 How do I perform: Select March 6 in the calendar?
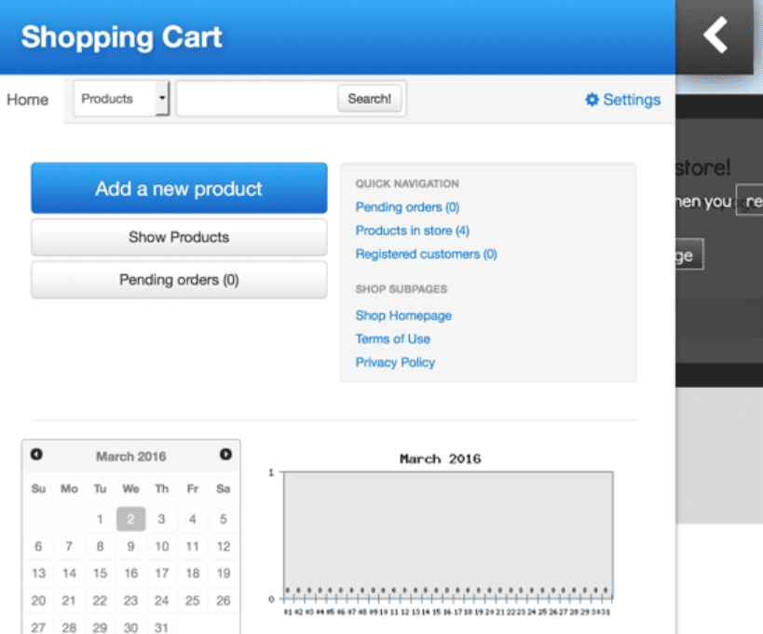(x=38, y=546)
